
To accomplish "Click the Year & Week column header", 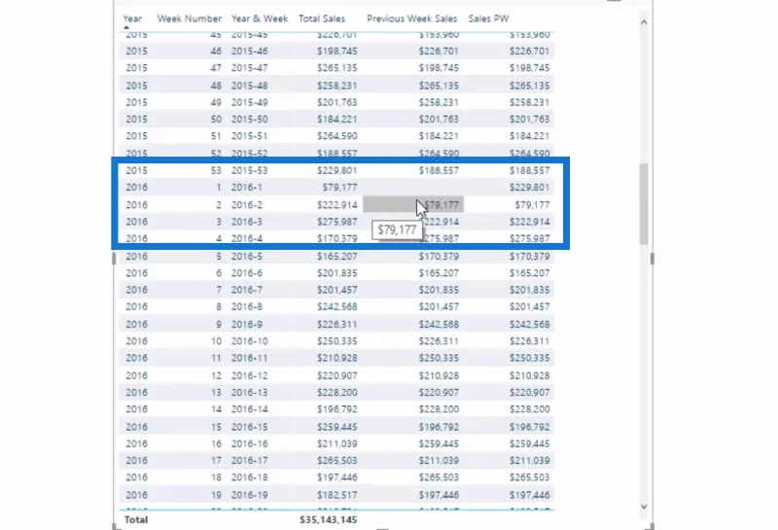I will (x=260, y=18).
